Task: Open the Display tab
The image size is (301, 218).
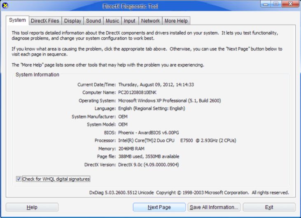Action: point(72,21)
